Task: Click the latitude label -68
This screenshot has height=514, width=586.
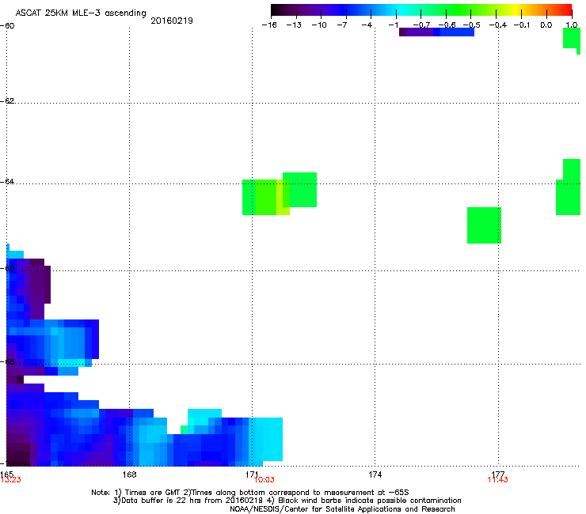Action: [x=7, y=361]
